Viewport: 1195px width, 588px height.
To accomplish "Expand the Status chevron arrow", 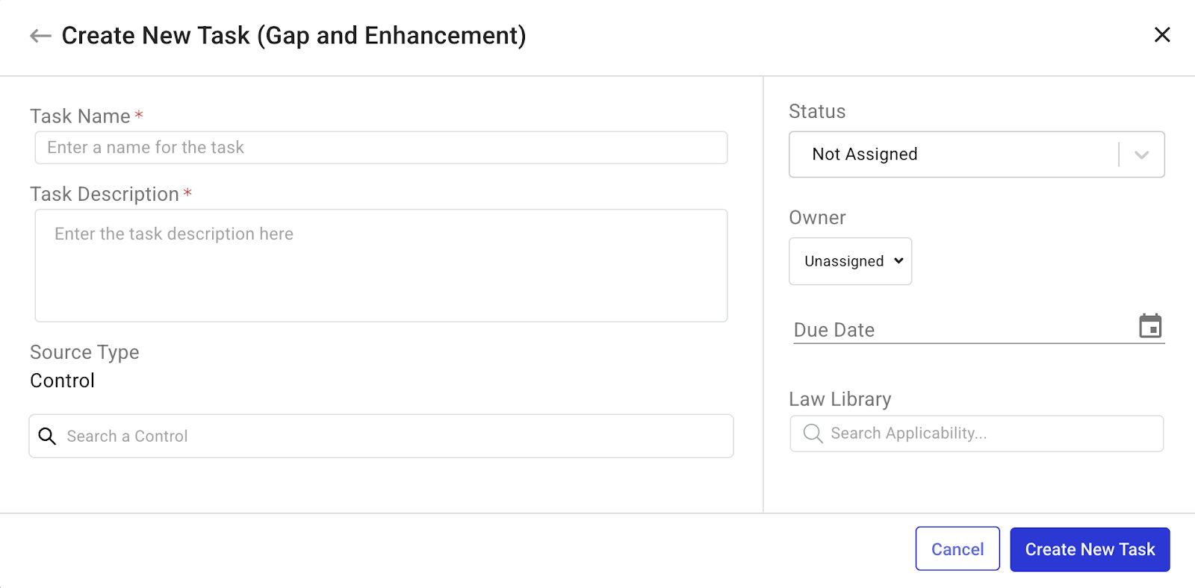I will pos(1141,155).
